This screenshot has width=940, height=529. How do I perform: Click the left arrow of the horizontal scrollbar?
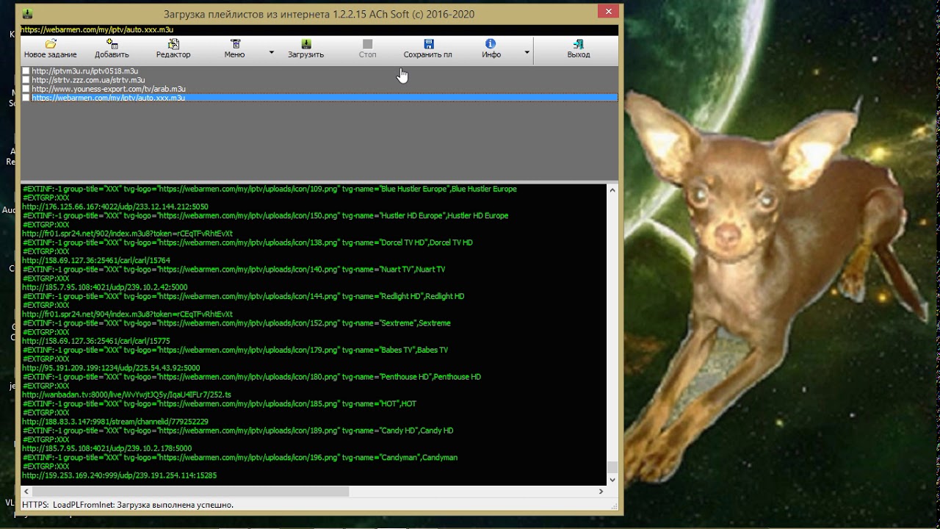27,491
